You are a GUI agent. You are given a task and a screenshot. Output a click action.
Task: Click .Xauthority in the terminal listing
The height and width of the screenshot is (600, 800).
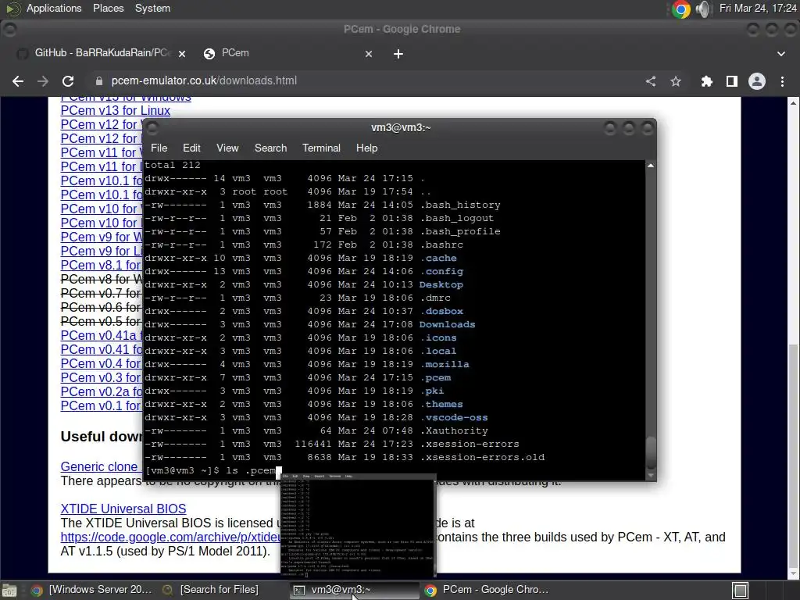[454, 430]
